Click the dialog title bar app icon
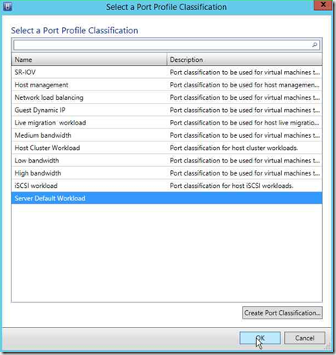This screenshot has width=336, height=355. pyautogui.click(x=8, y=6)
